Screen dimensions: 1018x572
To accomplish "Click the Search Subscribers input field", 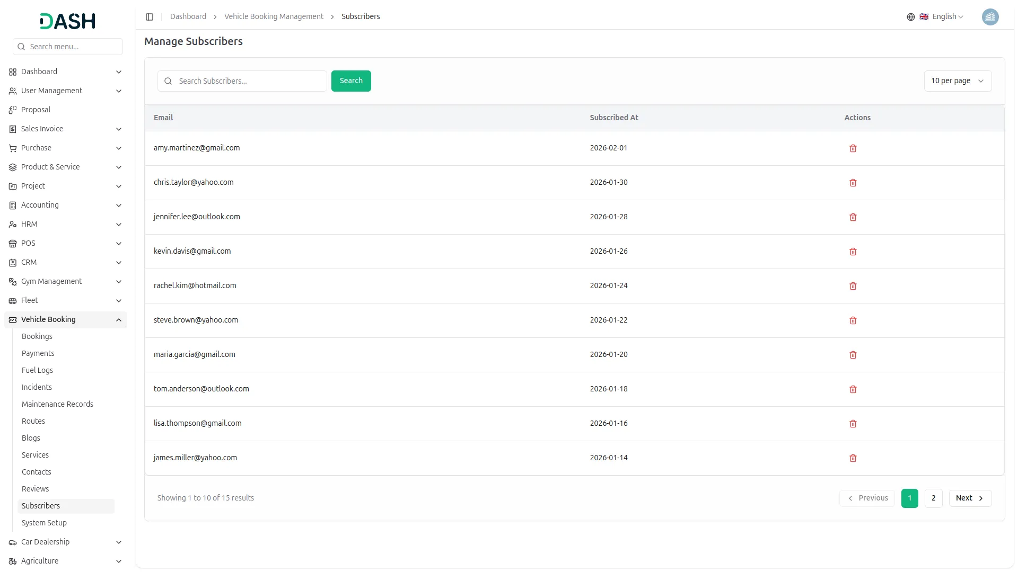I will coord(249,81).
